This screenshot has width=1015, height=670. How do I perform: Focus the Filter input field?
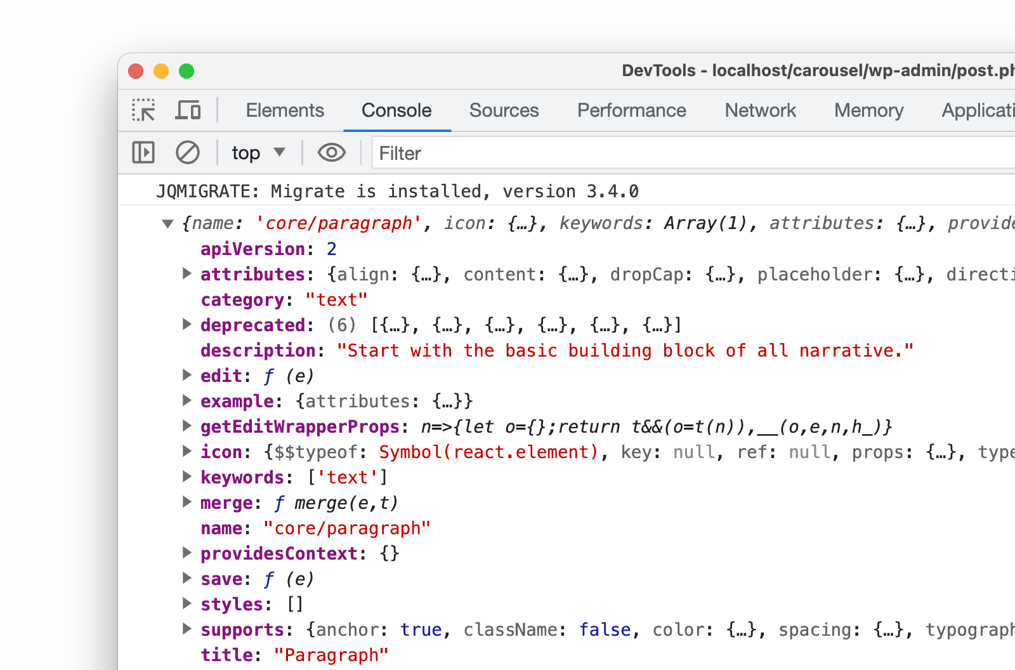pyautogui.click(x=693, y=153)
